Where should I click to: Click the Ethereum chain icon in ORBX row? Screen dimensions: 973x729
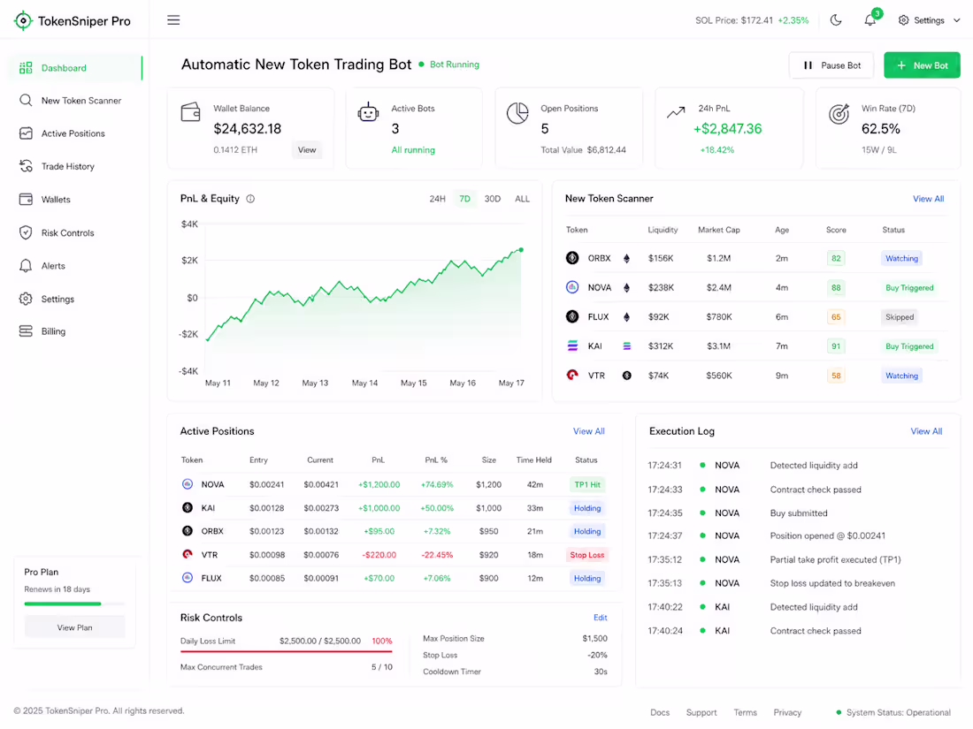pos(627,259)
